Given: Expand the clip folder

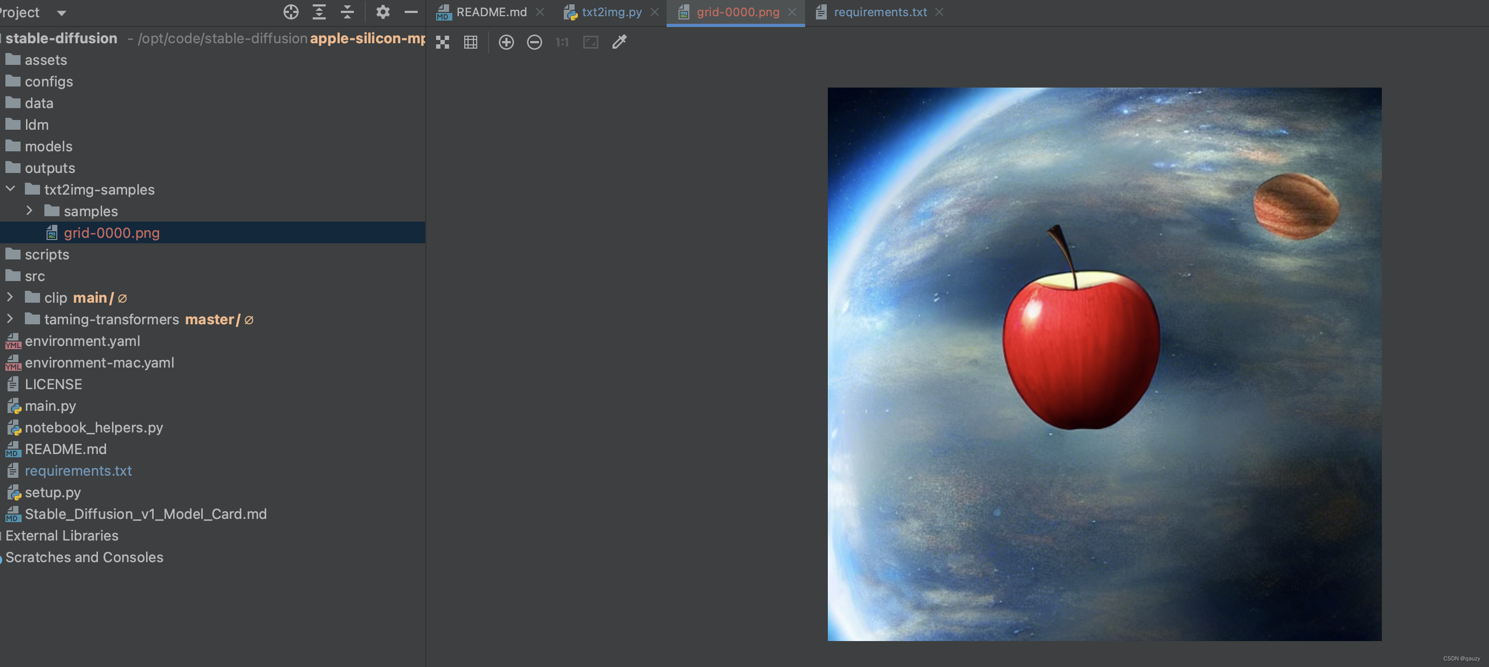Looking at the screenshot, I should coord(10,297).
